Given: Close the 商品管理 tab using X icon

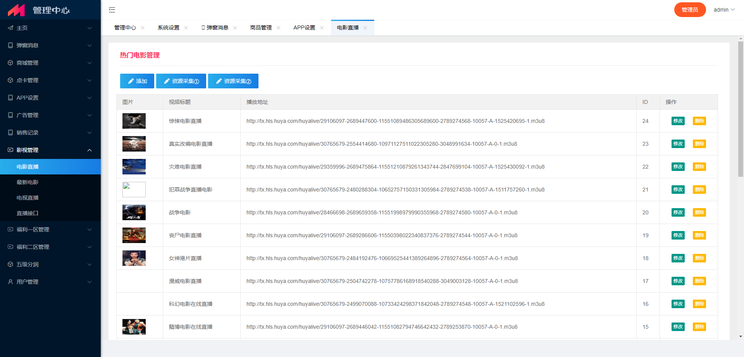Looking at the screenshot, I should pos(278,28).
